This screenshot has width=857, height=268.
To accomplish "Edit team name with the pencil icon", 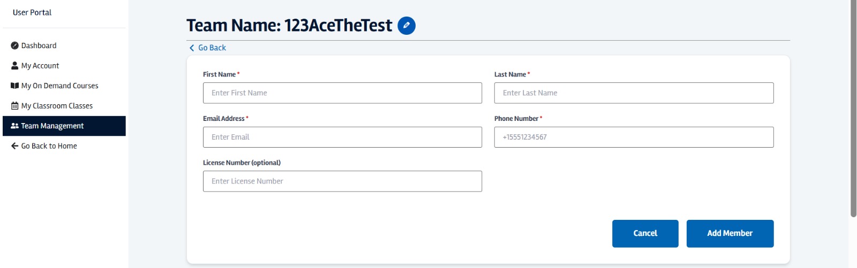I will 407,25.
